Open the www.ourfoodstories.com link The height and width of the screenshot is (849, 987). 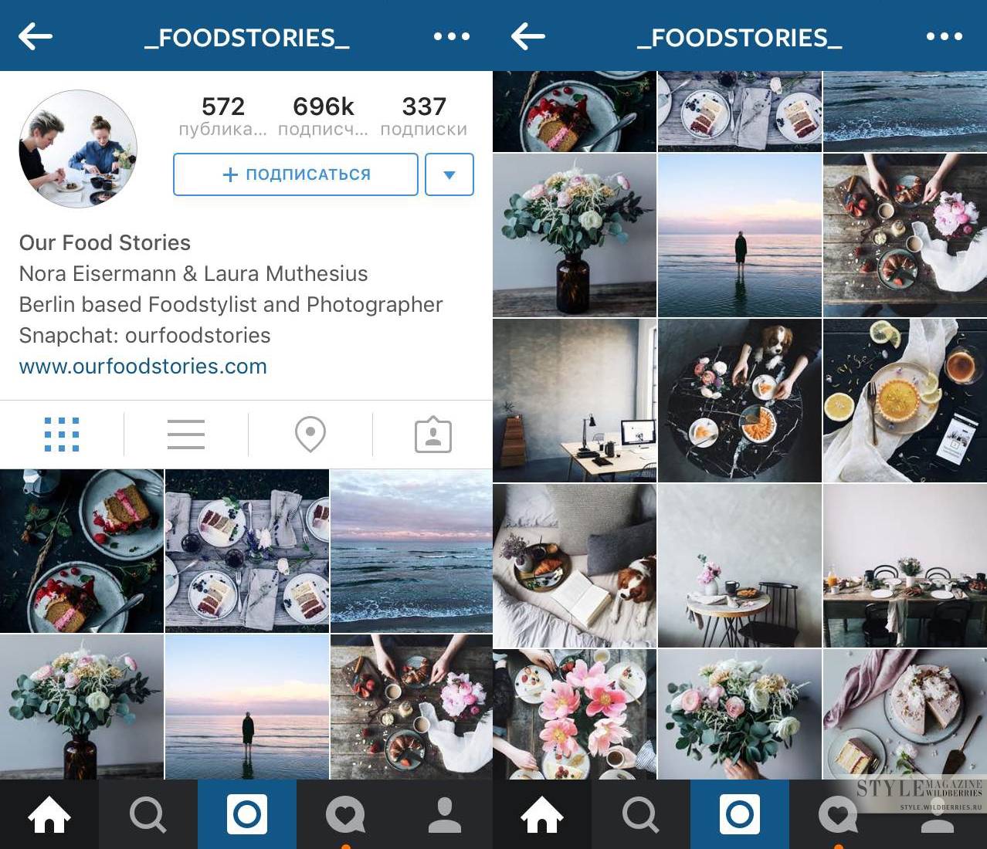click(x=143, y=366)
